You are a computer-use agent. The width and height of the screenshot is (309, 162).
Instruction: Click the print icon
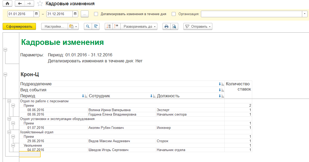pos(166,26)
